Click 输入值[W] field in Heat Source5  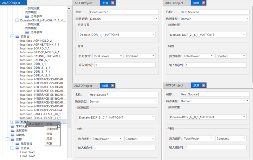pyautogui.click(x=125, y=65)
